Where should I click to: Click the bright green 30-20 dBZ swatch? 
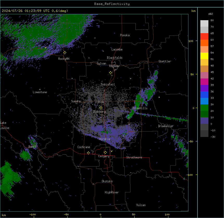click(x=204, y=108)
